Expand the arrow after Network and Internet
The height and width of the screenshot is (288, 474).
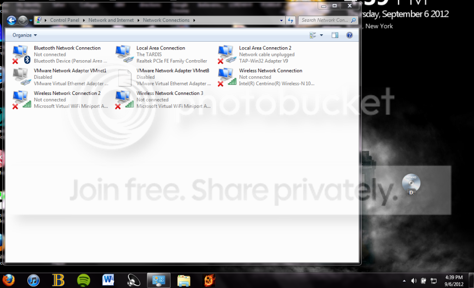coord(139,20)
